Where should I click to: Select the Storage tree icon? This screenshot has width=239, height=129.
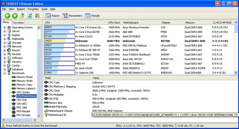pyautogui.click(x=9, y=43)
